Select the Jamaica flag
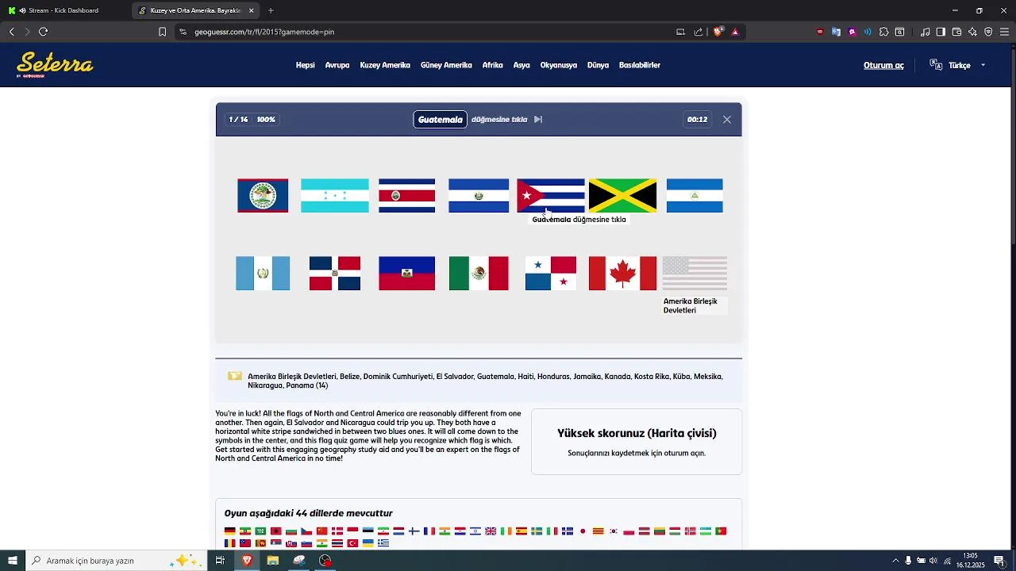 (623, 196)
